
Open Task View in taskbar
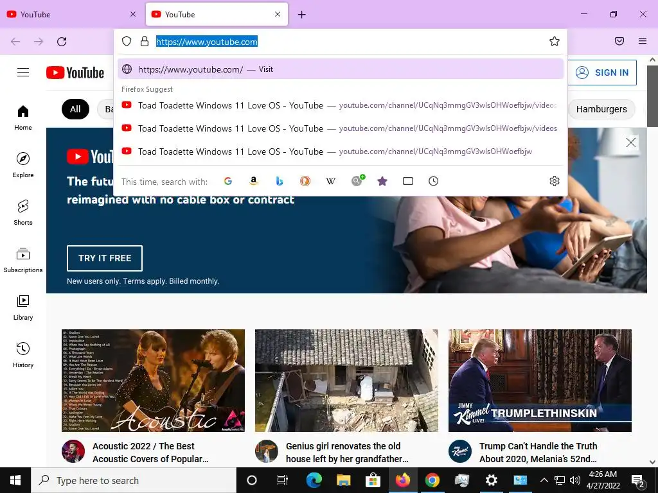pos(283,480)
